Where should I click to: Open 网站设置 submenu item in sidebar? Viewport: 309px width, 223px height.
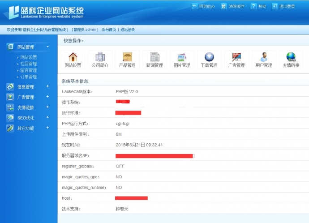pos(29,57)
